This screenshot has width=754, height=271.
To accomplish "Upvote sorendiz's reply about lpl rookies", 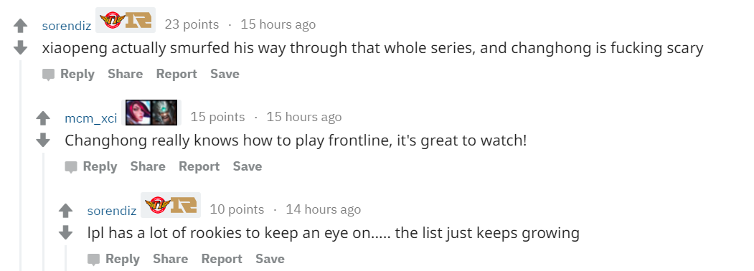I will [65, 210].
